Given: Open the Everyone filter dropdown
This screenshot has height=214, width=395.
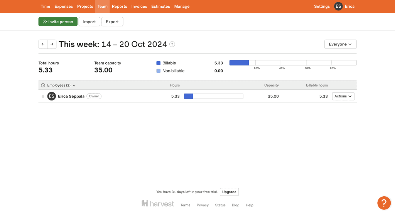Looking at the screenshot, I should click(x=340, y=44).
